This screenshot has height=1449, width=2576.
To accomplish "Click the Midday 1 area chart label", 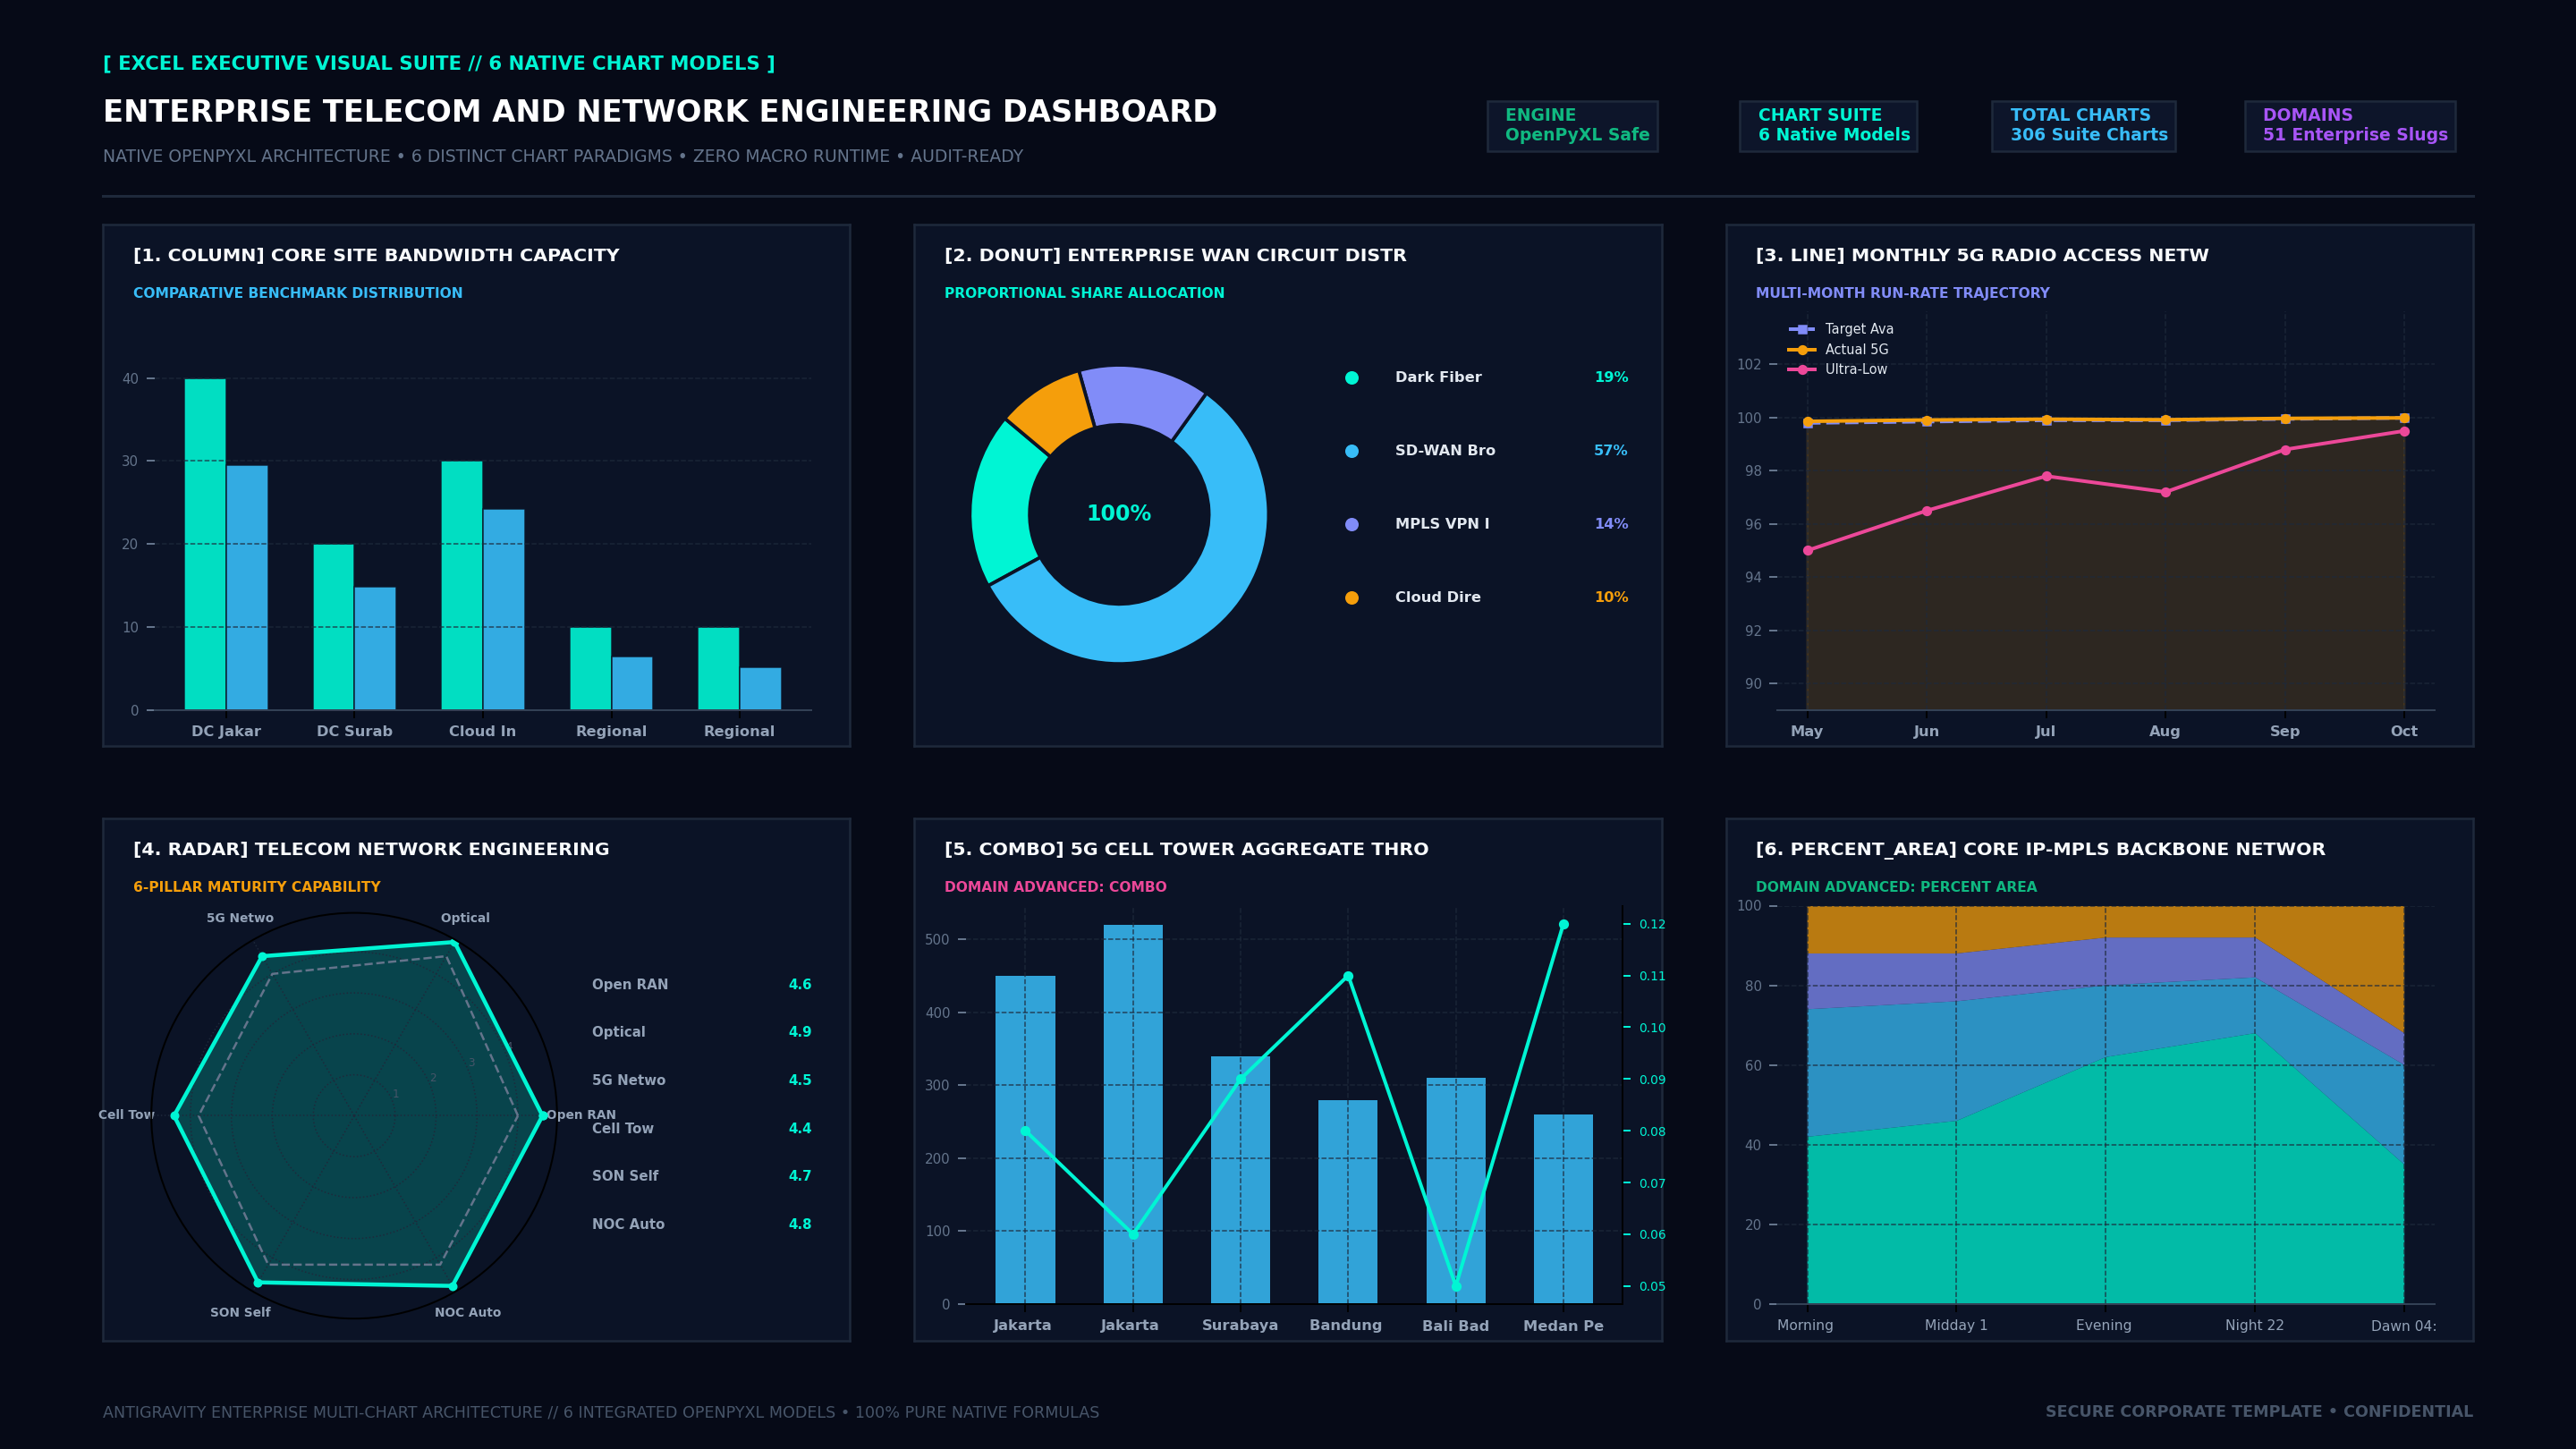I will click(x=1956, y=1325).
